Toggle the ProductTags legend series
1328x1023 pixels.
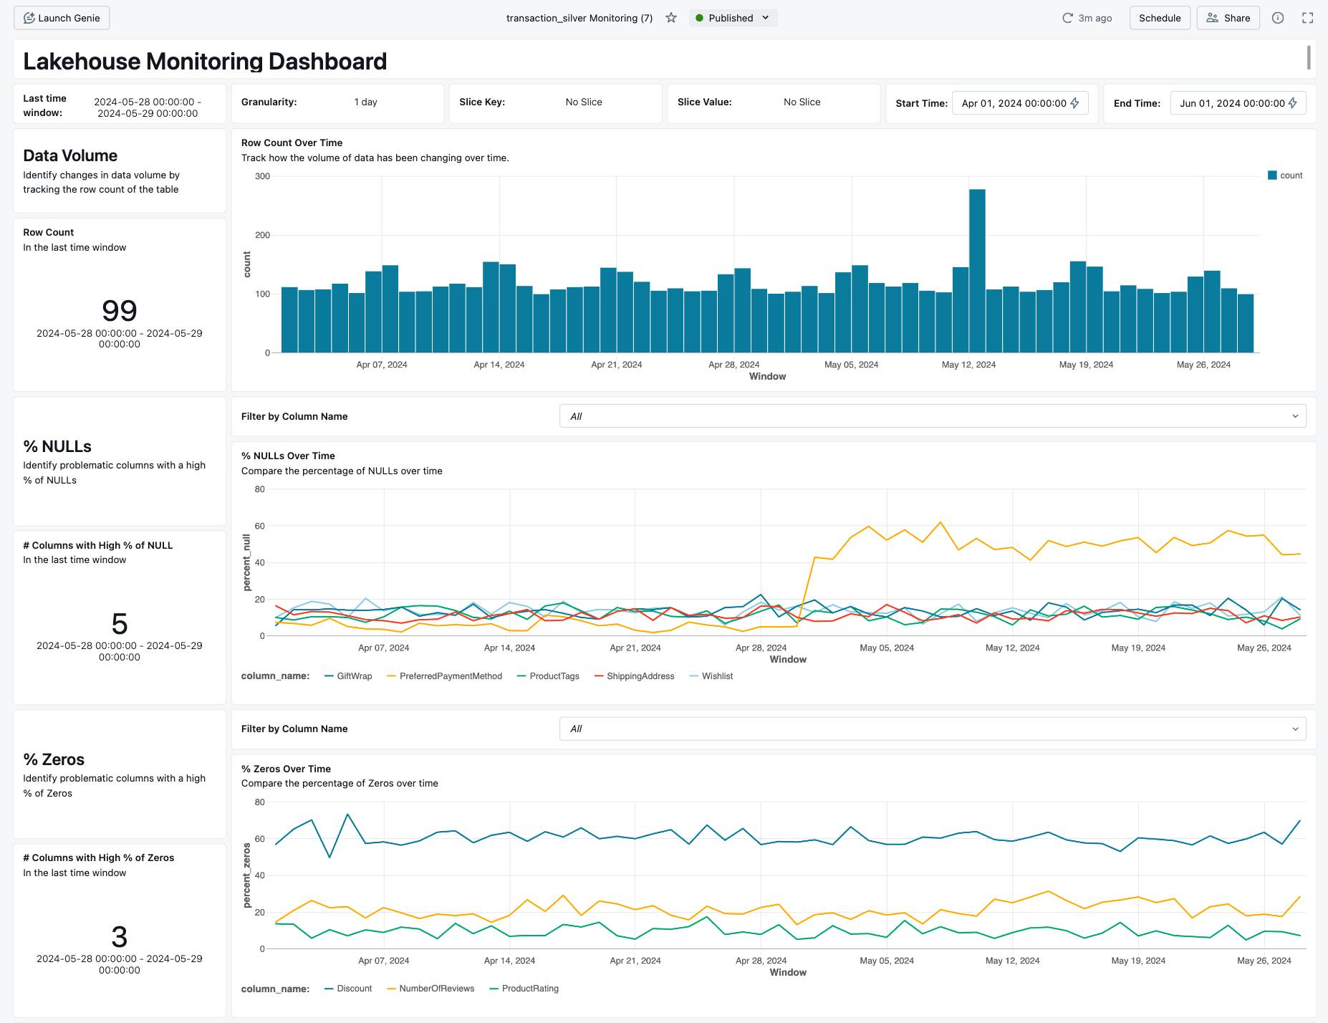[548, 676]
